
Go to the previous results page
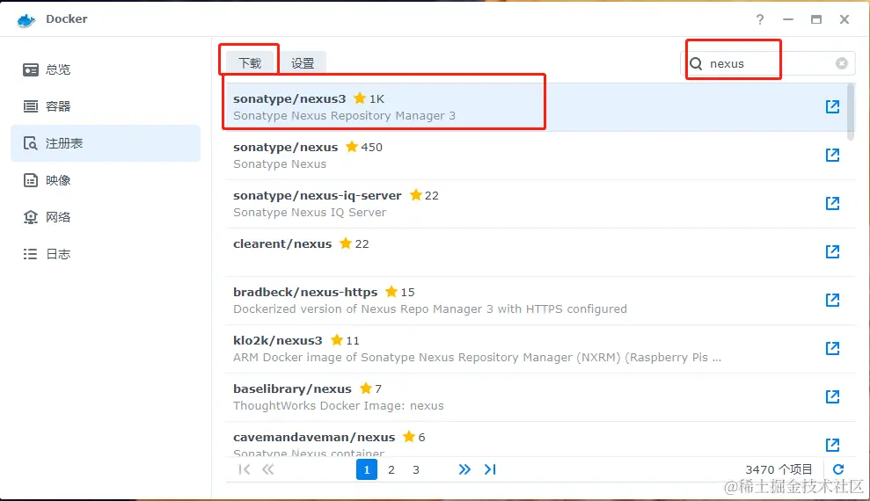268,469
